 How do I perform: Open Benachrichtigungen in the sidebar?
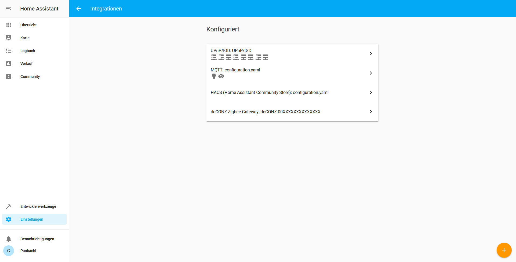click(x=37, y=239)
